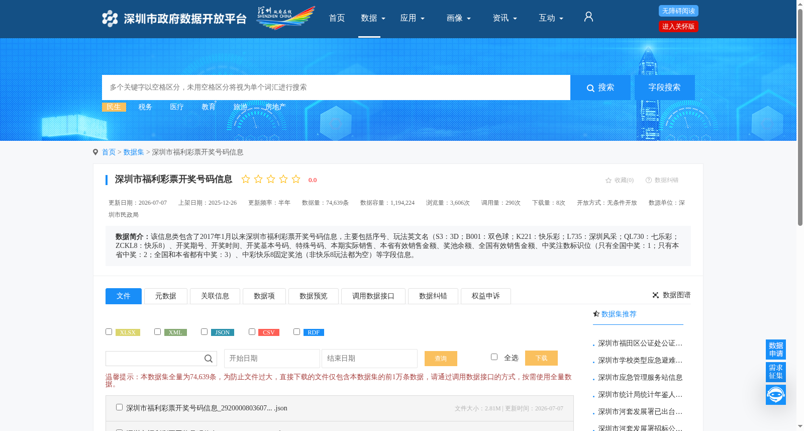Open the 数据集 breadcrumb link
Image resolution: width=804 pixels, height=431 pixels.
click(x=134, y=152)
